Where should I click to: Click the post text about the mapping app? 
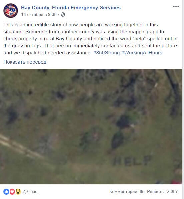click(90, 39)
